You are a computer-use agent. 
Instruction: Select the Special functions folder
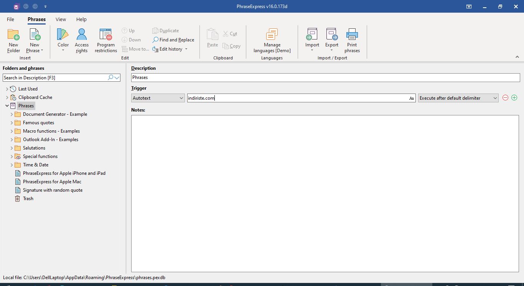pyautogui.click(x=40, y=156)
